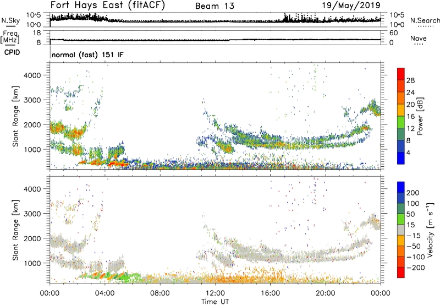Click the title "Fort Hays East (fitACF)"
This screenshot has height=305, width=440.
point(108,6)
